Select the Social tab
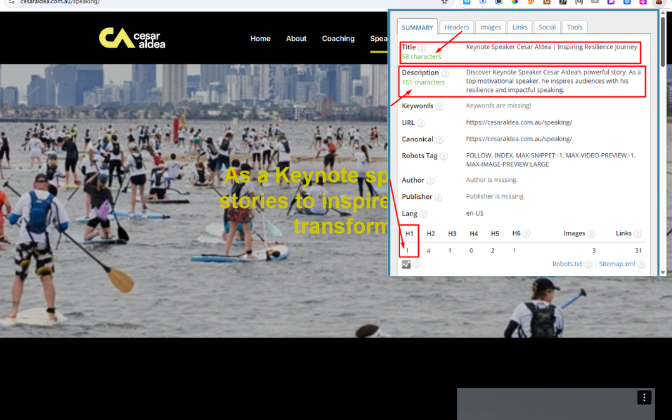Screen dimensions: 672x420 547,27
